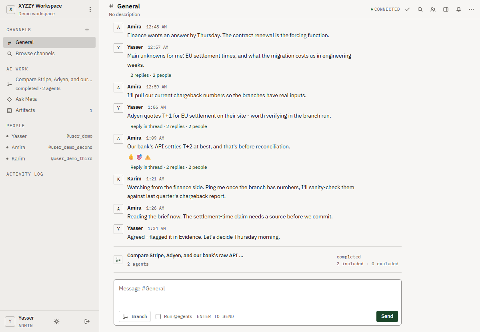Reply in thread on the Adyen T+1 message
Image resolution: width=480 pixels, height=332 pixels.
click(146, 126)
